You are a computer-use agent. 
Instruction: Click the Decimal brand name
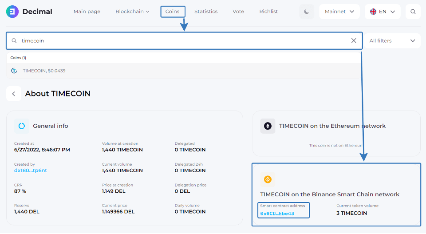[37, 12]
